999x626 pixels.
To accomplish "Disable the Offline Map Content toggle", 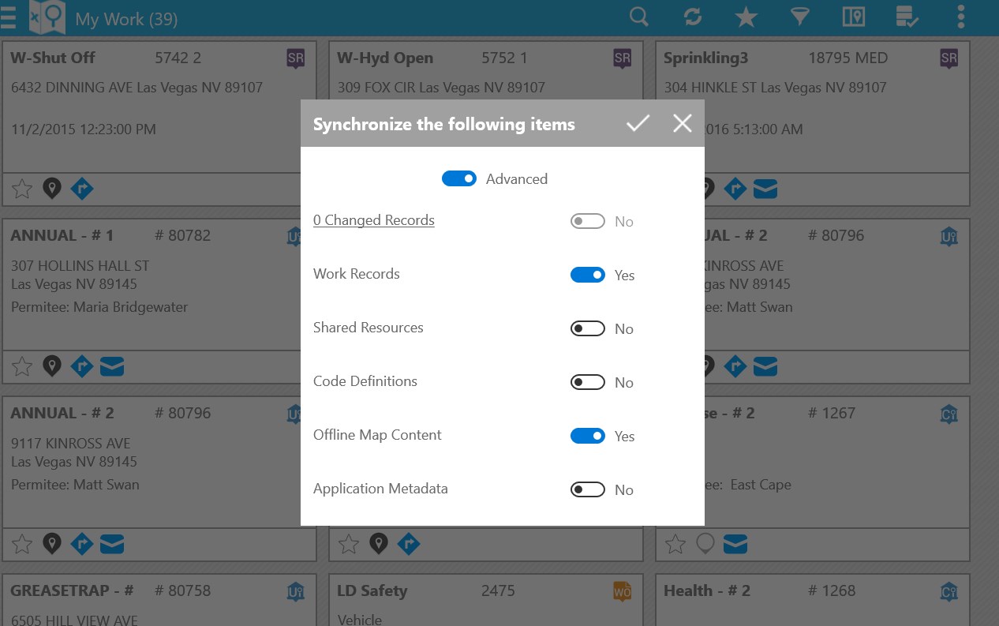I will tap(588, 436).
